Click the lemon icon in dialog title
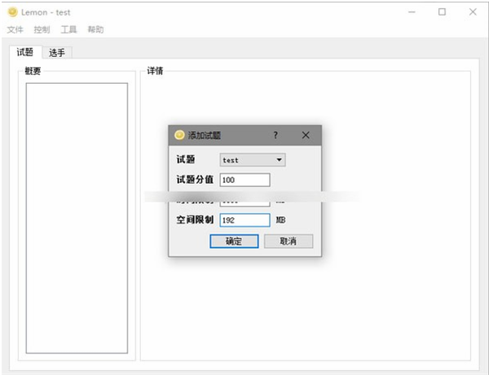This screenshot has width=489, height=375. pos(179,135)
